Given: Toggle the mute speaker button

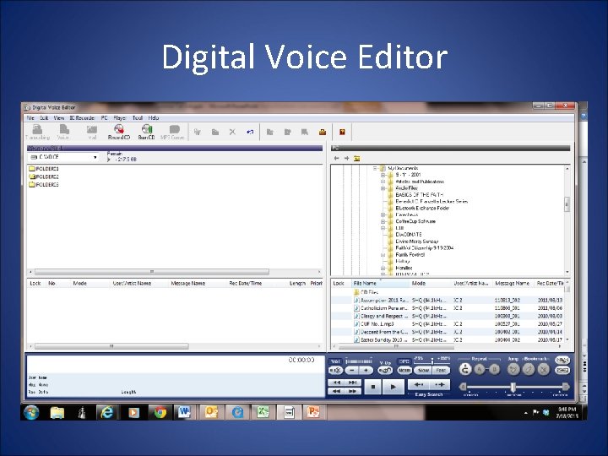Looking at the screenshot, I should tap(335, 371).
